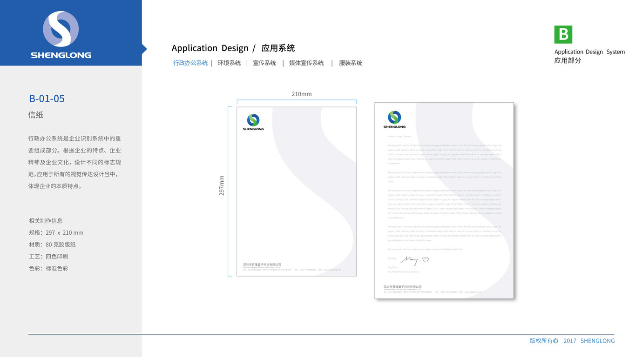Click the logo on the written letter mockup

(x=394, y=119)
